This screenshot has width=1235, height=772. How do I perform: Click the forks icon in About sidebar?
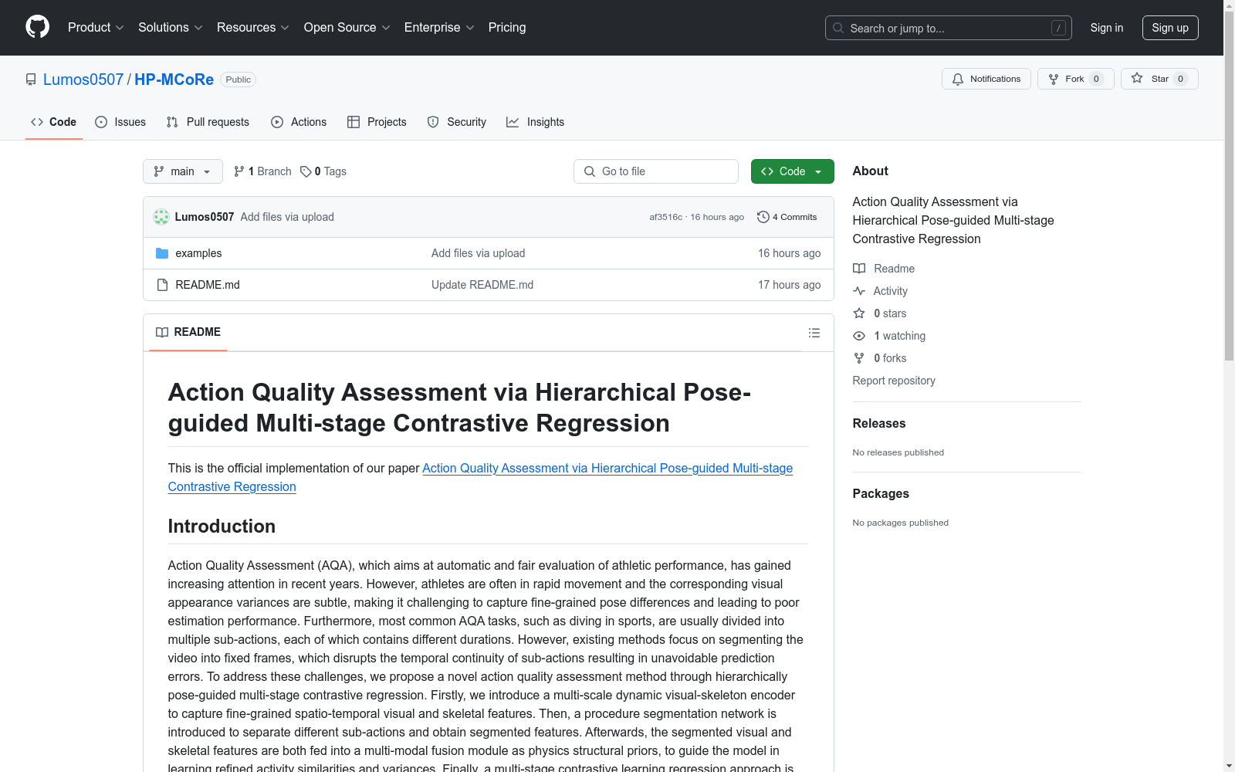pyautogui.click(x=859, y=358)
